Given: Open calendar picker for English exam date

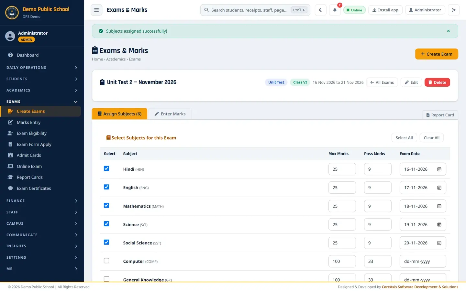Looking at the screenshot, I should 439,188.
